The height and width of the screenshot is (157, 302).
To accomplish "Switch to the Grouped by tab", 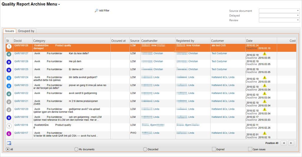I will [26, 31].
